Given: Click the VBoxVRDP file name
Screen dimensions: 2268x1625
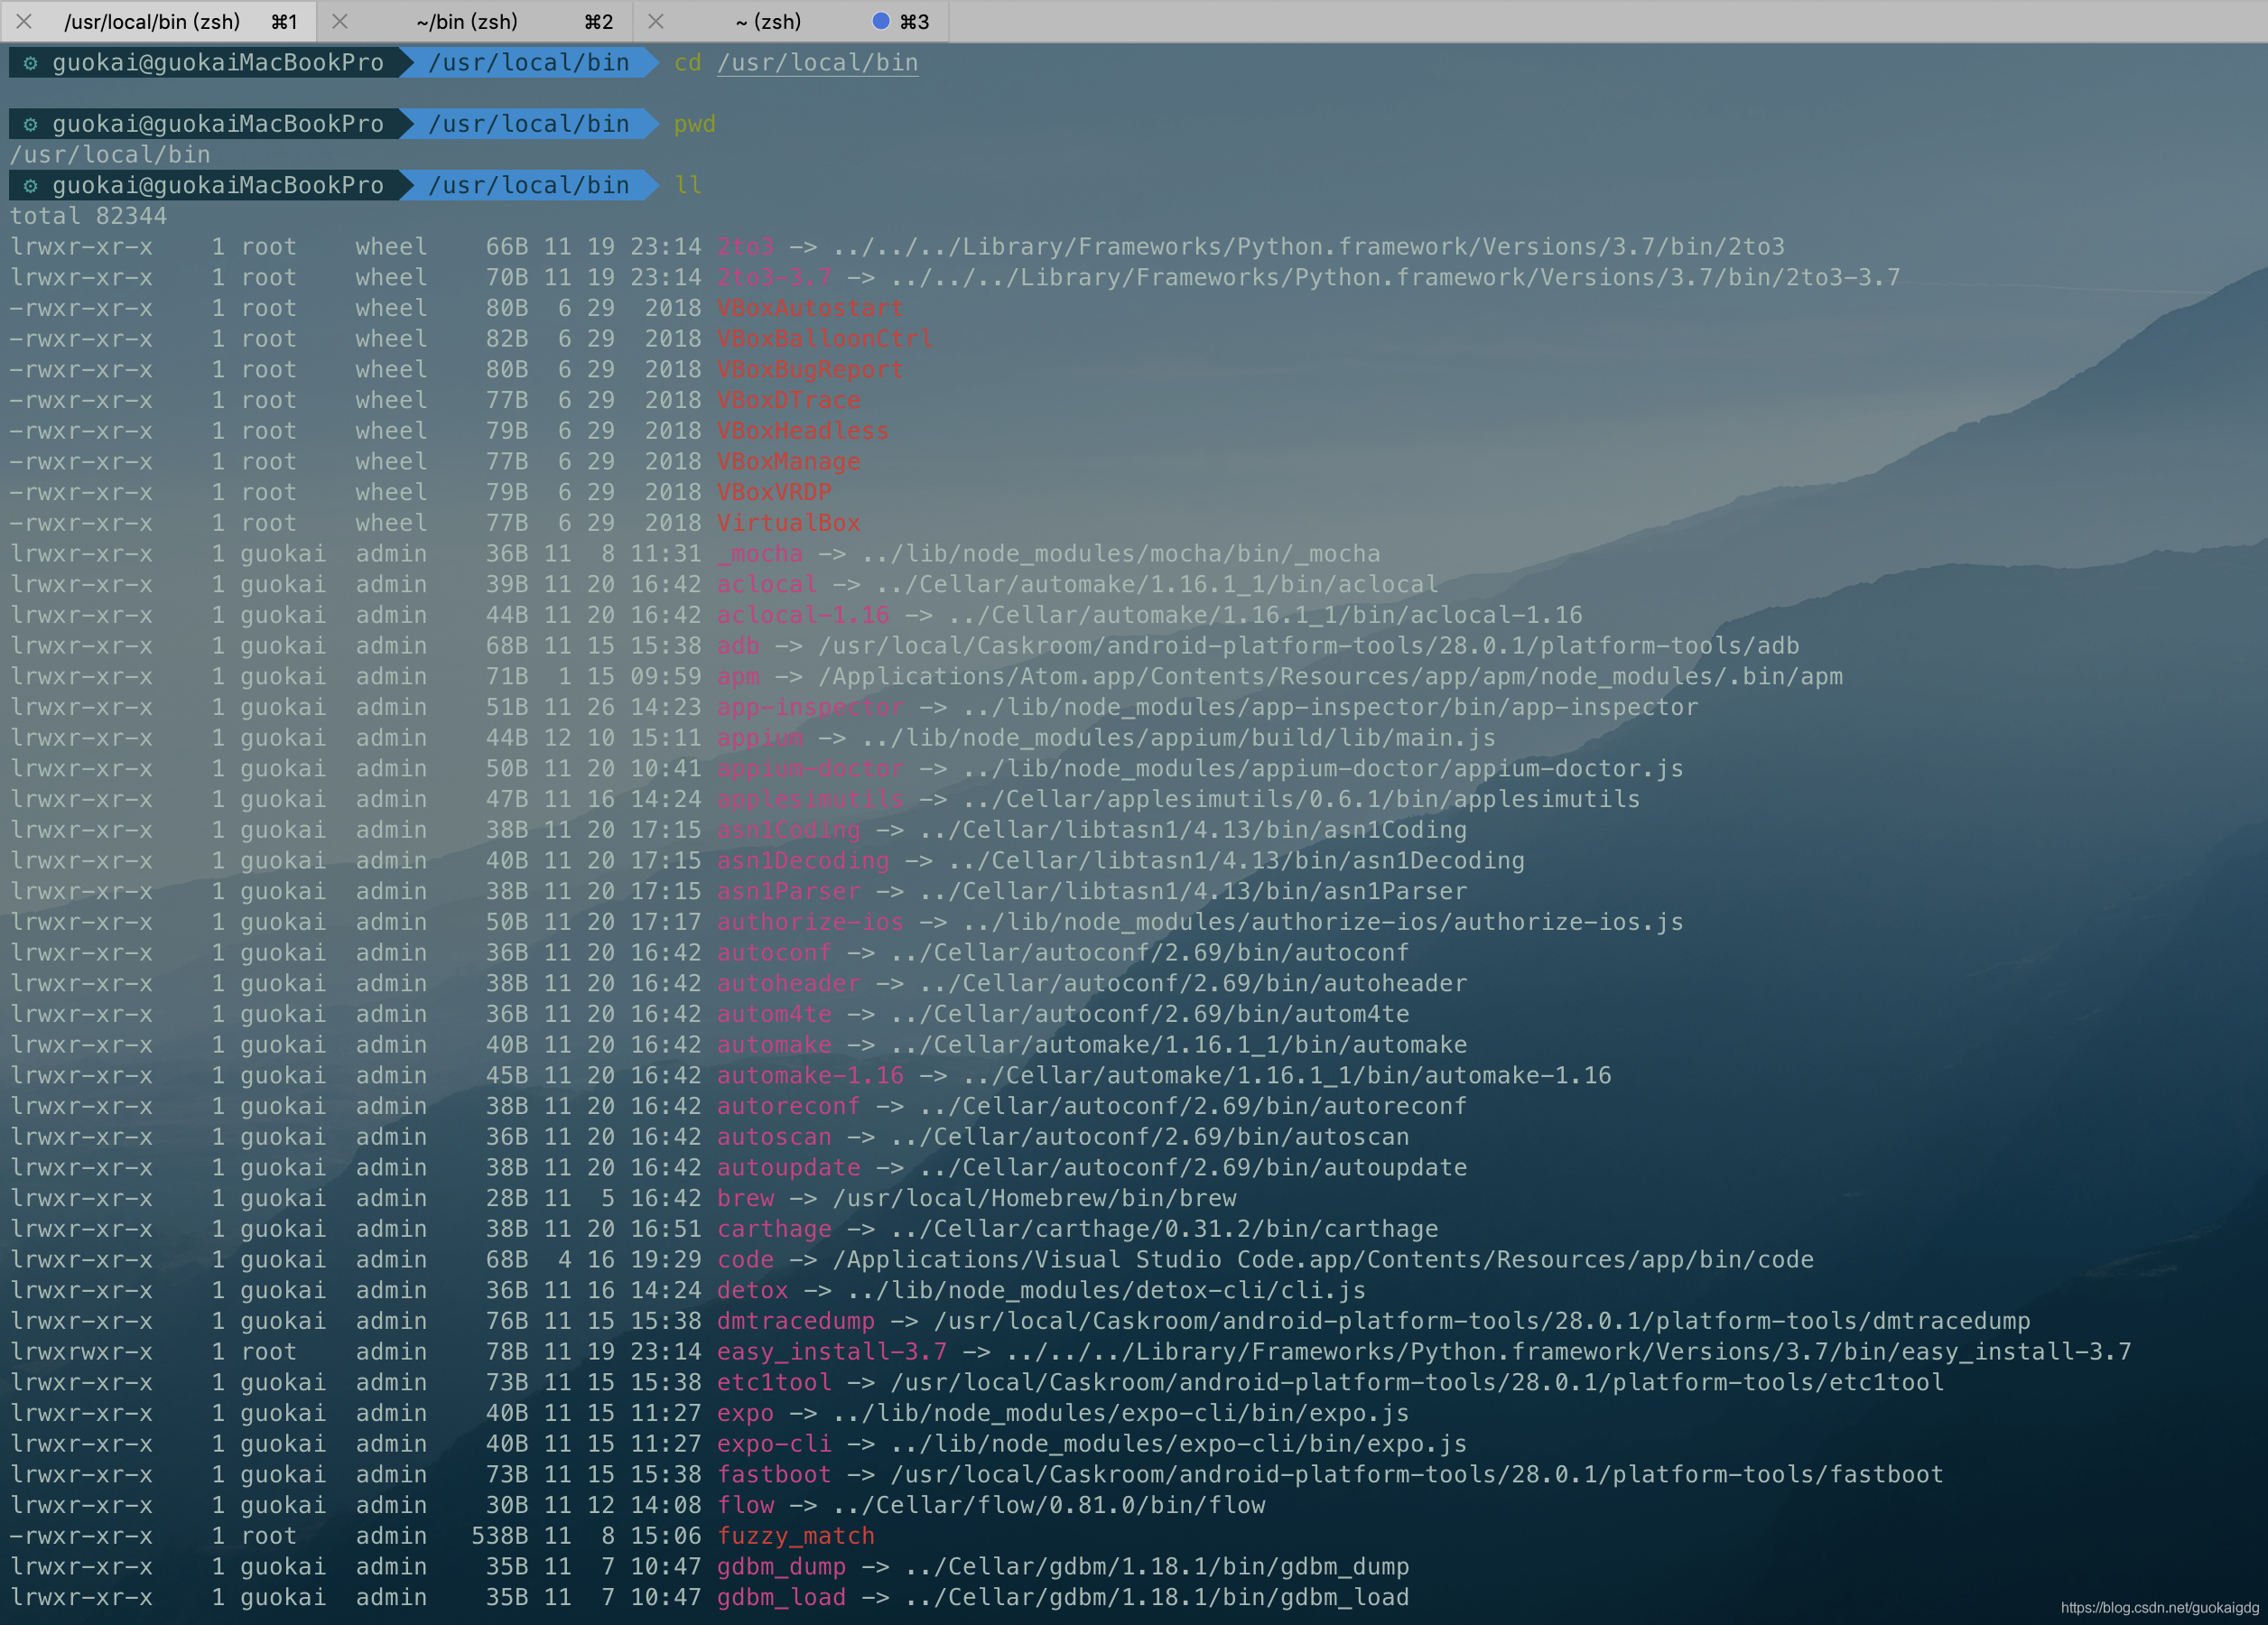Looking at the screenshot, I should [774, 492].
